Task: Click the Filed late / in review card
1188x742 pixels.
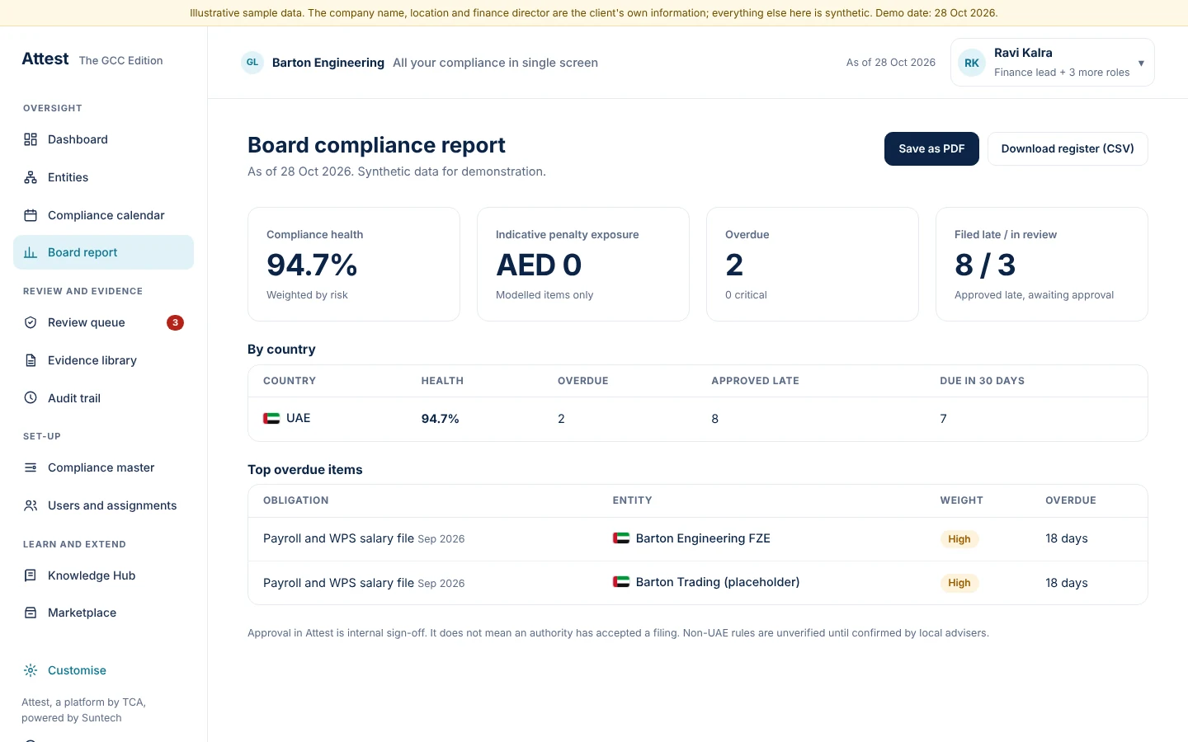Action: (x=1042, y=264)
